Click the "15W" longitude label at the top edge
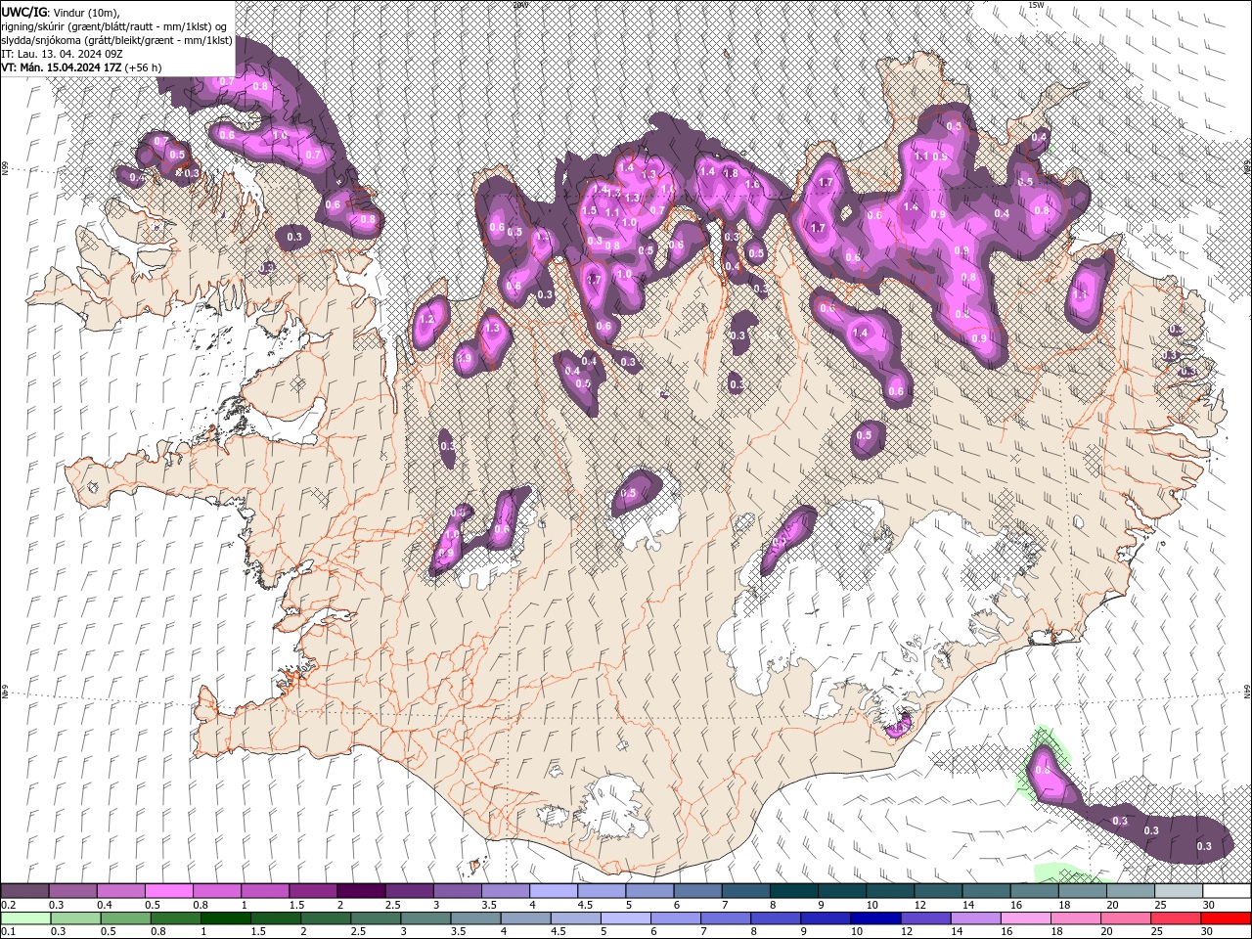1252x939 pixels. tap(1036, 5)
